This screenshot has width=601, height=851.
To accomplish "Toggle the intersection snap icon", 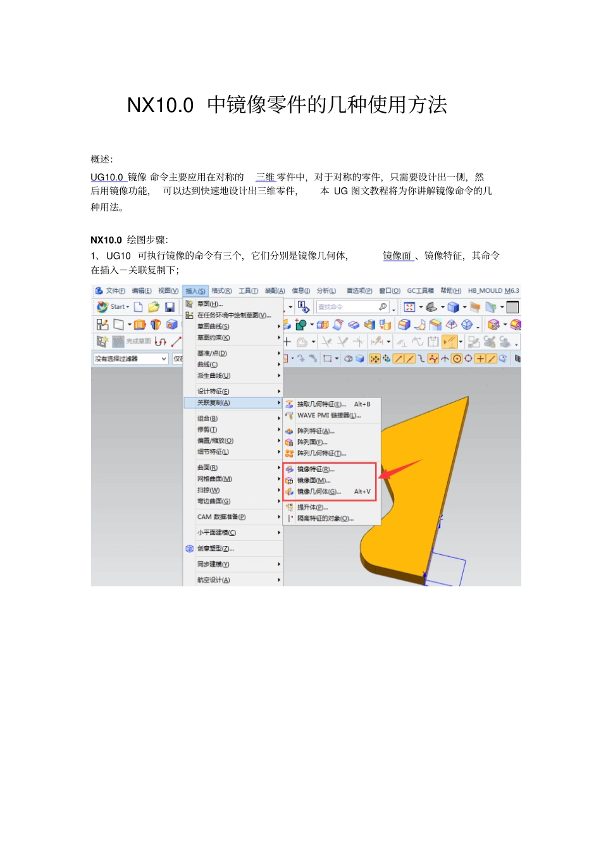I will click(x=445, y=358).
